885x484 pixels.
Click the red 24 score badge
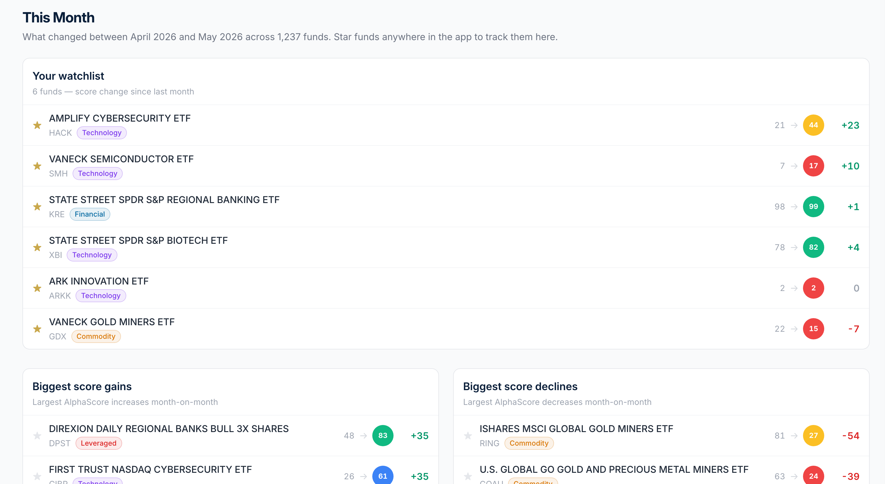(813, 476)
